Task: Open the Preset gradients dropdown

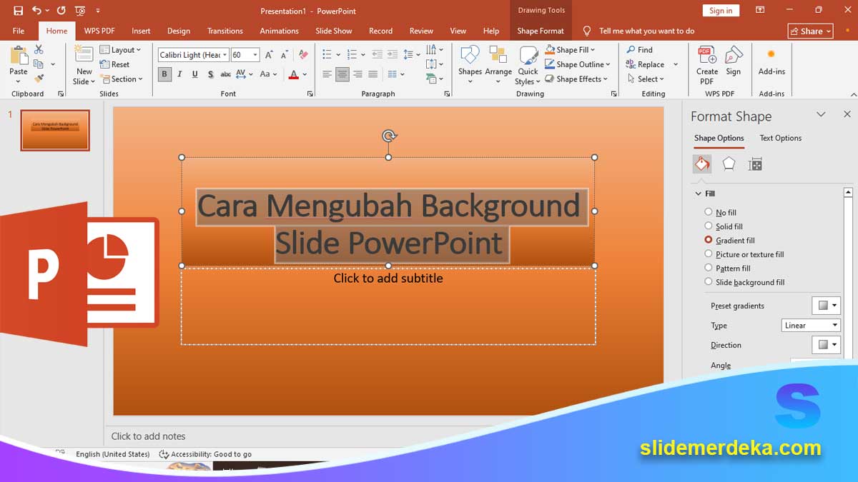Action: click(827, 306)
